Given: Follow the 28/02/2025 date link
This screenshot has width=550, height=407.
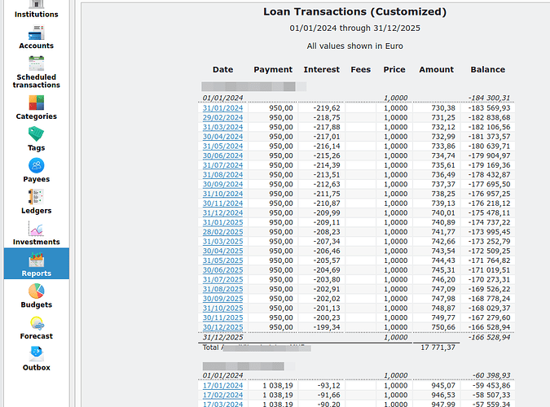Looking at the screenshot, I should pos(222,232).
